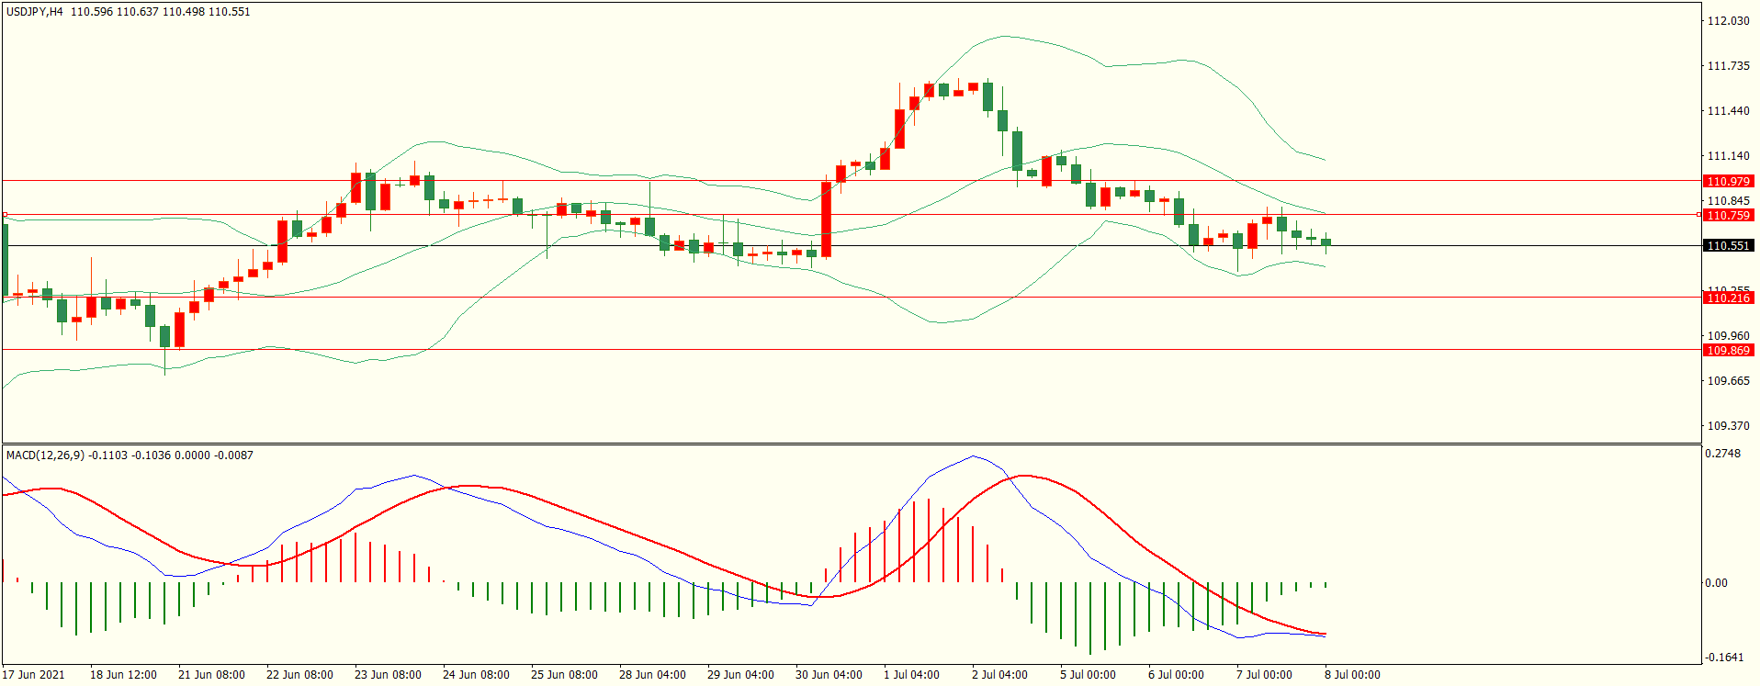1760x686 pixels.
Task: Click the 7 Jul 00:00 time label
Action: [1264, 675]
